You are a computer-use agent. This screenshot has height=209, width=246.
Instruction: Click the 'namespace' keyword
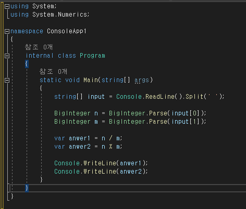coord(27,31)
